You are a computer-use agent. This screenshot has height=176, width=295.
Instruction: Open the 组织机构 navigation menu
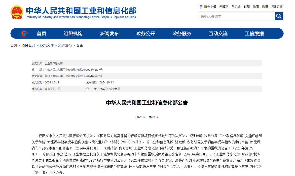73,34
